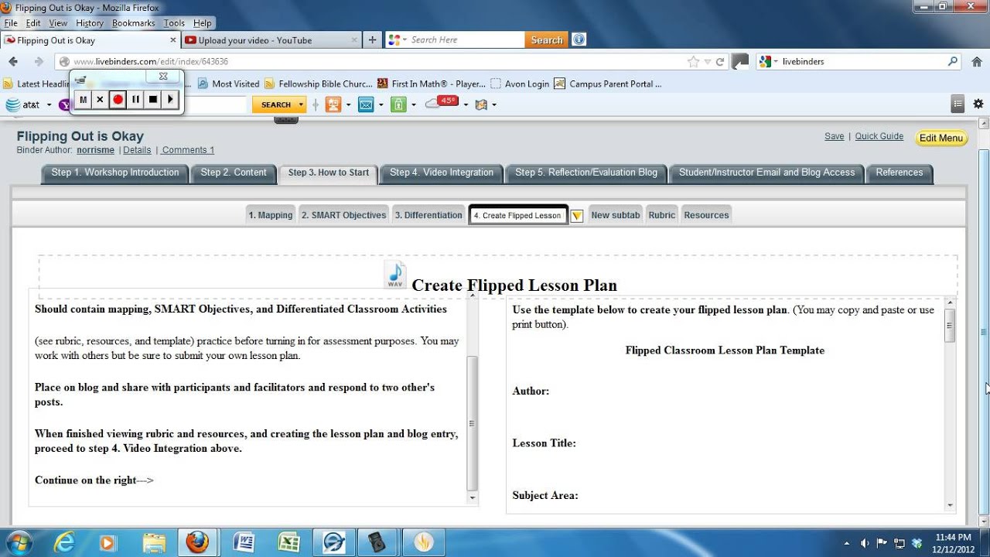
Task: Open the settings gear icon in toolbar
Action: pyautogui.click(x=978, y=104)
